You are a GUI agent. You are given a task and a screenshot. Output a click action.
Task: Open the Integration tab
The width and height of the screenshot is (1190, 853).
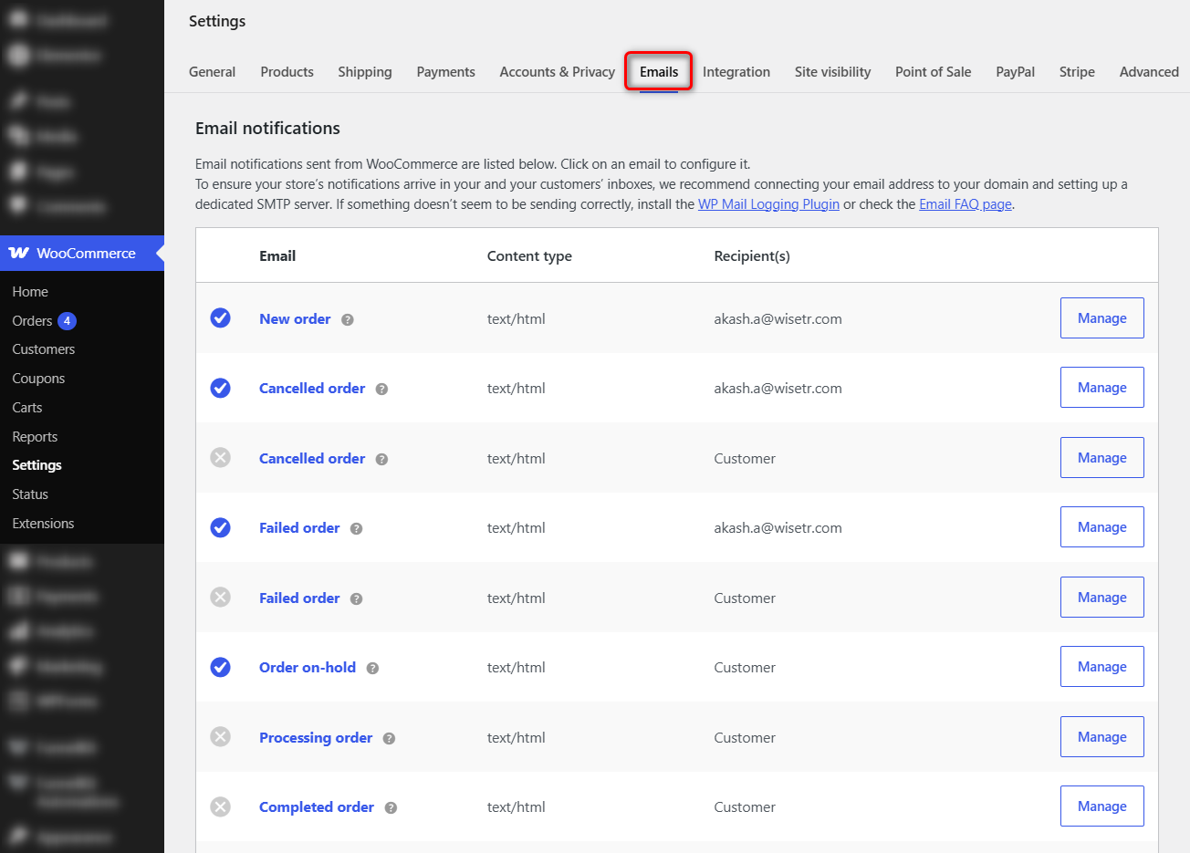[x=736, y=72]
